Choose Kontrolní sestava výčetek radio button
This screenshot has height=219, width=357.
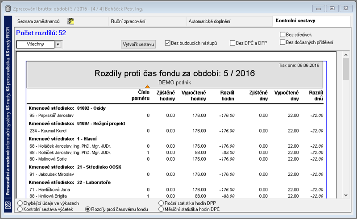46,209
